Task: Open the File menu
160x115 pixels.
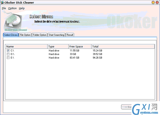Action: pos(4,8)
